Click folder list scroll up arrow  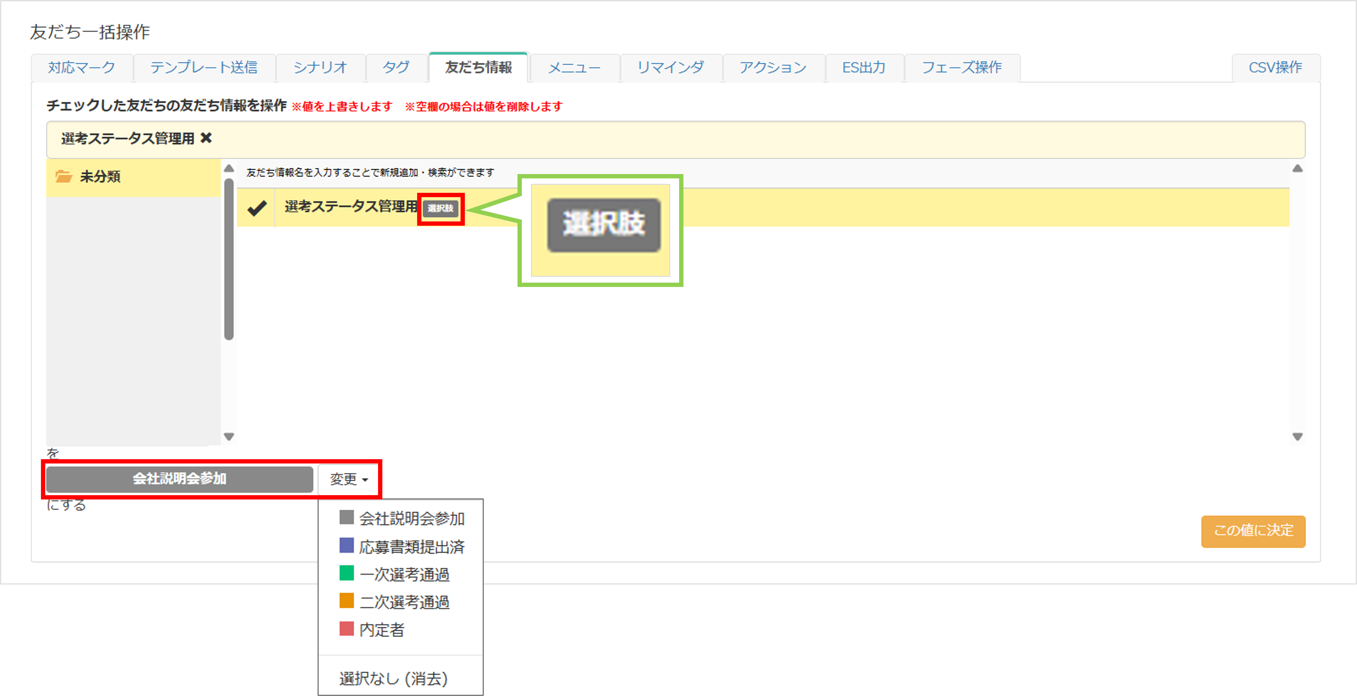(229, 169)
